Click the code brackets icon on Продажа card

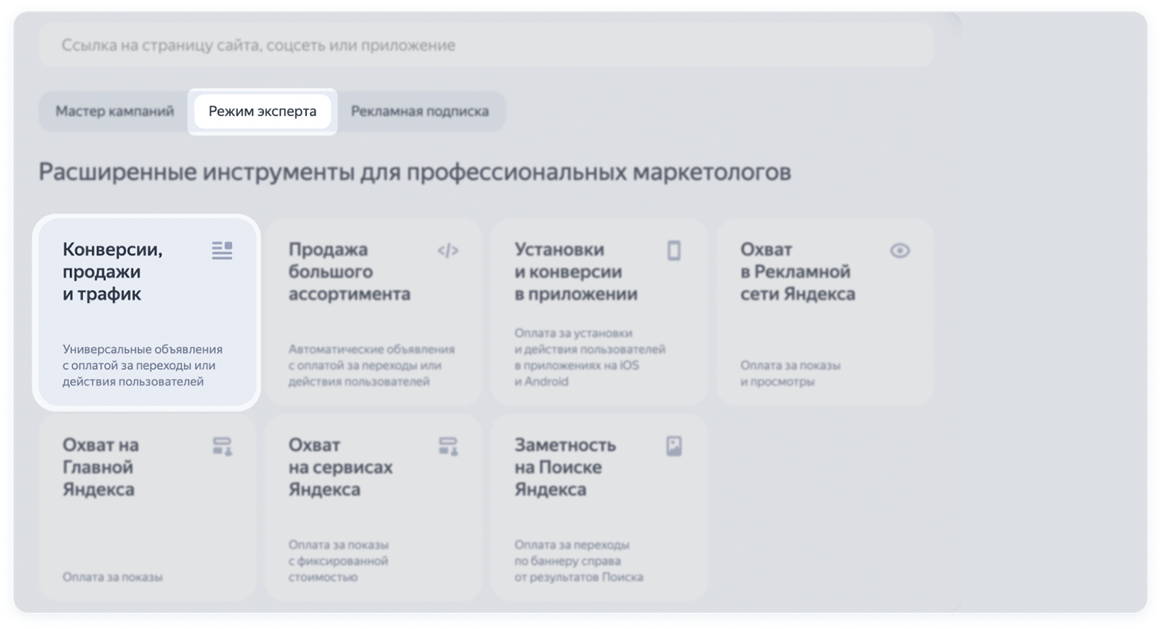[x=448, y=251]
